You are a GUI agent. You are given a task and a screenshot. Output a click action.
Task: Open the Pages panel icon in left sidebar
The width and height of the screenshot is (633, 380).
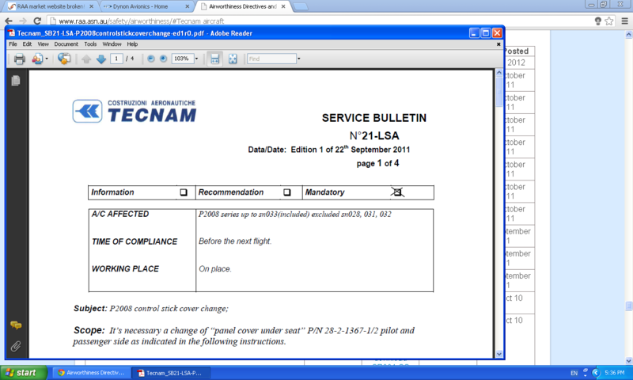[16, 81]
